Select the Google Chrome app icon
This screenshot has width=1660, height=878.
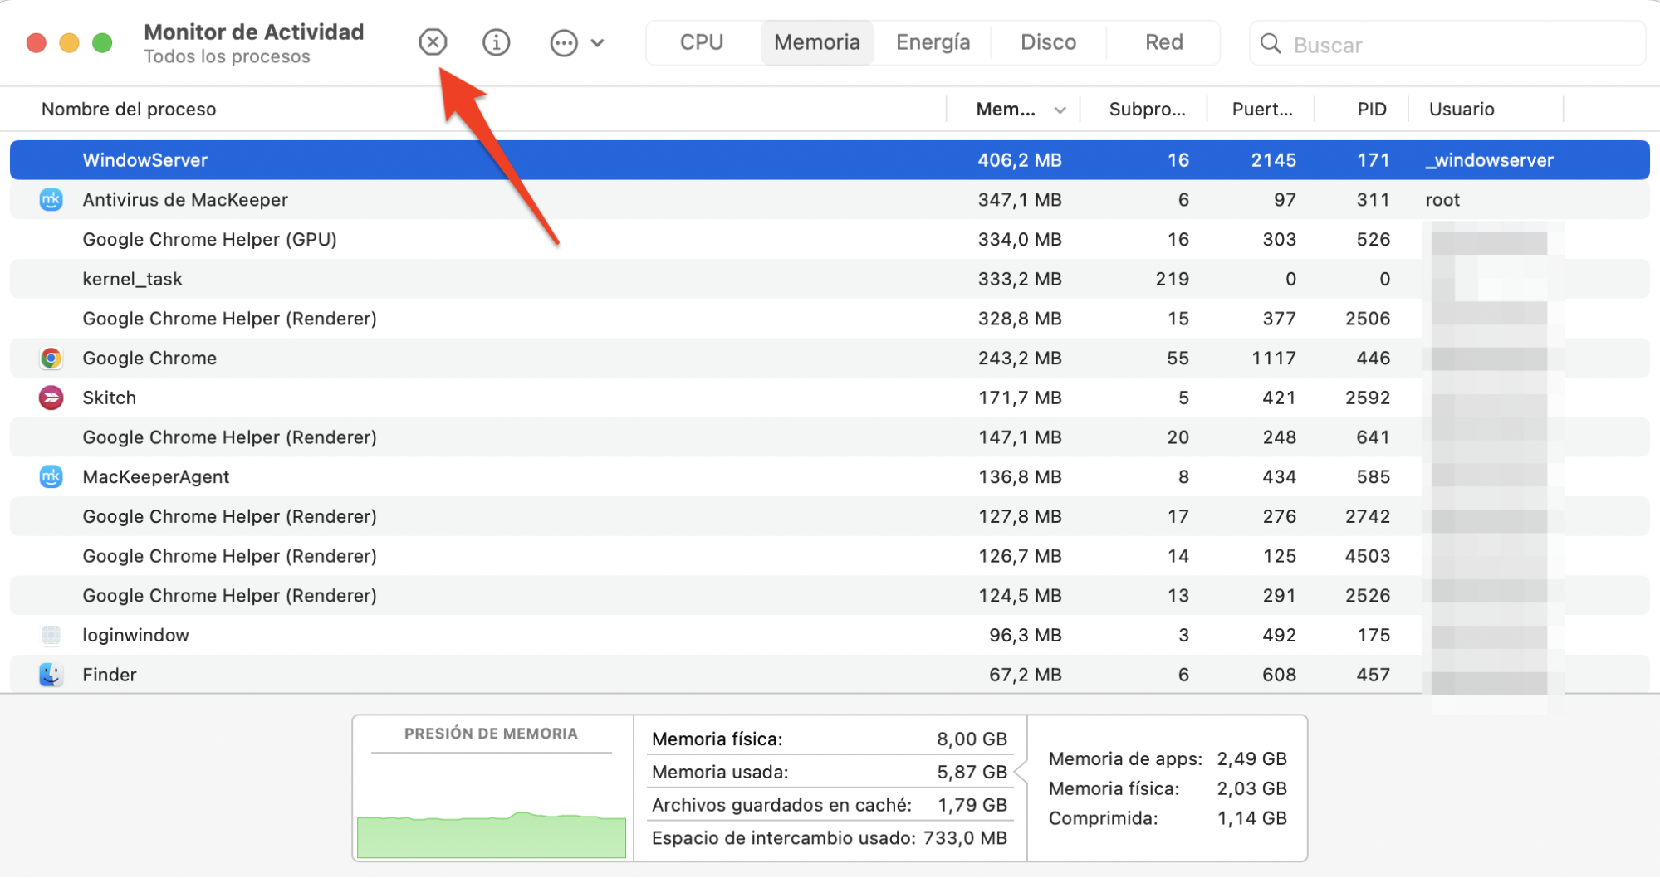pyautogui.click(x=51, y=358)
